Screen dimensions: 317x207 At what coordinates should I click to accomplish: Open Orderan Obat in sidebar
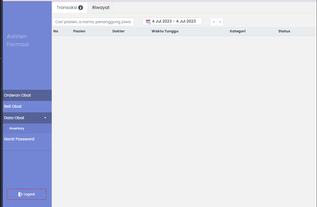coord(17,95)
